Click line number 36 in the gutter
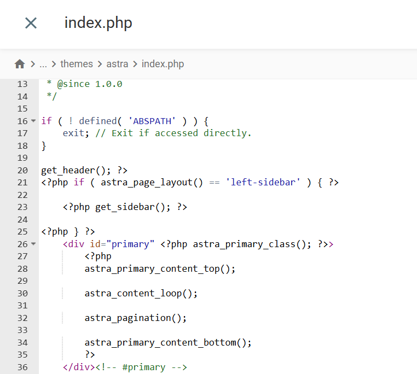Image resolution: width=417 pixels, height=374 pixels. (x=22, y=367)
